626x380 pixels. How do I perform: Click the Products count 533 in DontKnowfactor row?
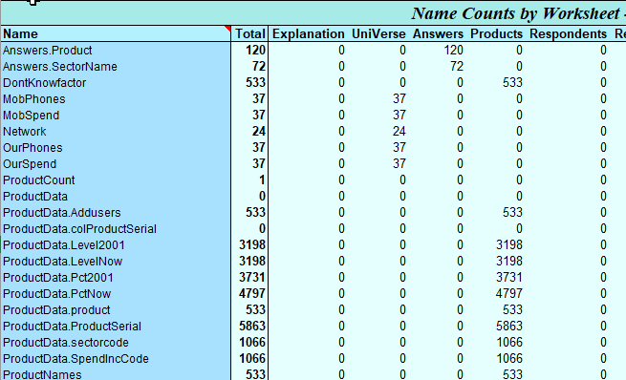tap(512, 83)
